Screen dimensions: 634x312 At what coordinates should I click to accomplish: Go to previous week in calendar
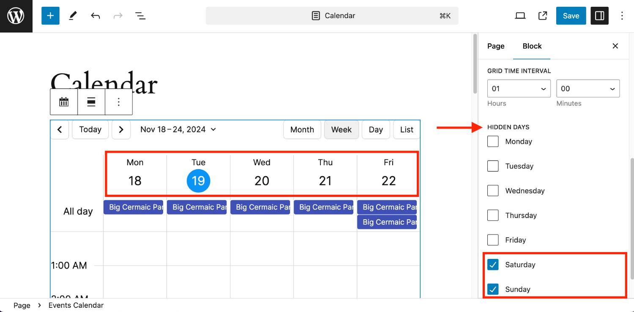coord(60,129)
